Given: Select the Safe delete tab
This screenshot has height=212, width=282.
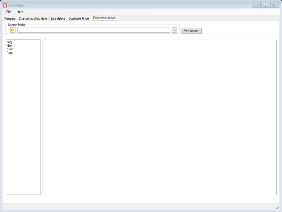Looking at the screenshot, I should tap(58, 18).
